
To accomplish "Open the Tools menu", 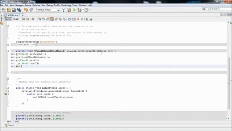I will (75, 5).
